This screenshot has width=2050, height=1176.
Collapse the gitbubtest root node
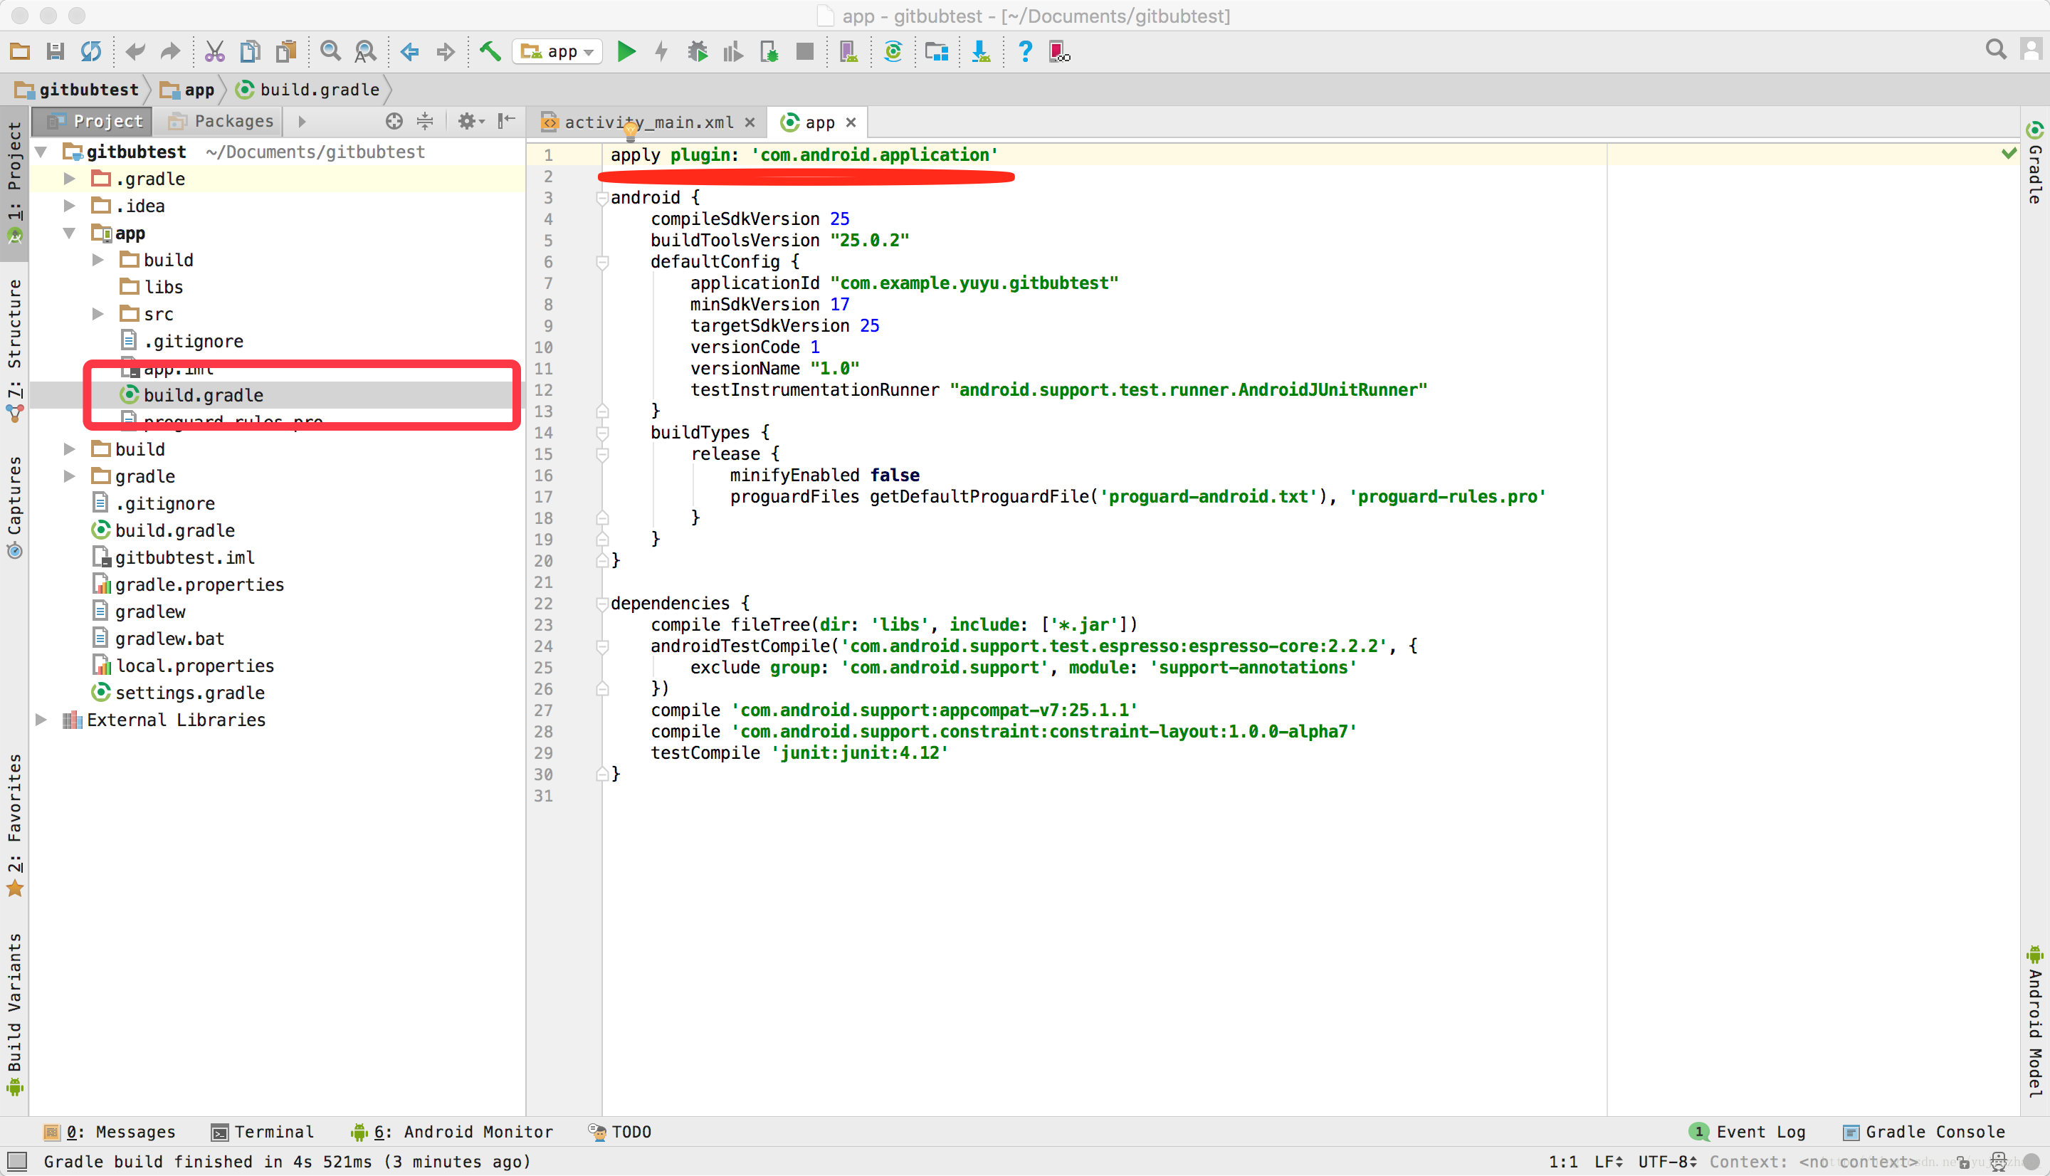pos(41,152)
